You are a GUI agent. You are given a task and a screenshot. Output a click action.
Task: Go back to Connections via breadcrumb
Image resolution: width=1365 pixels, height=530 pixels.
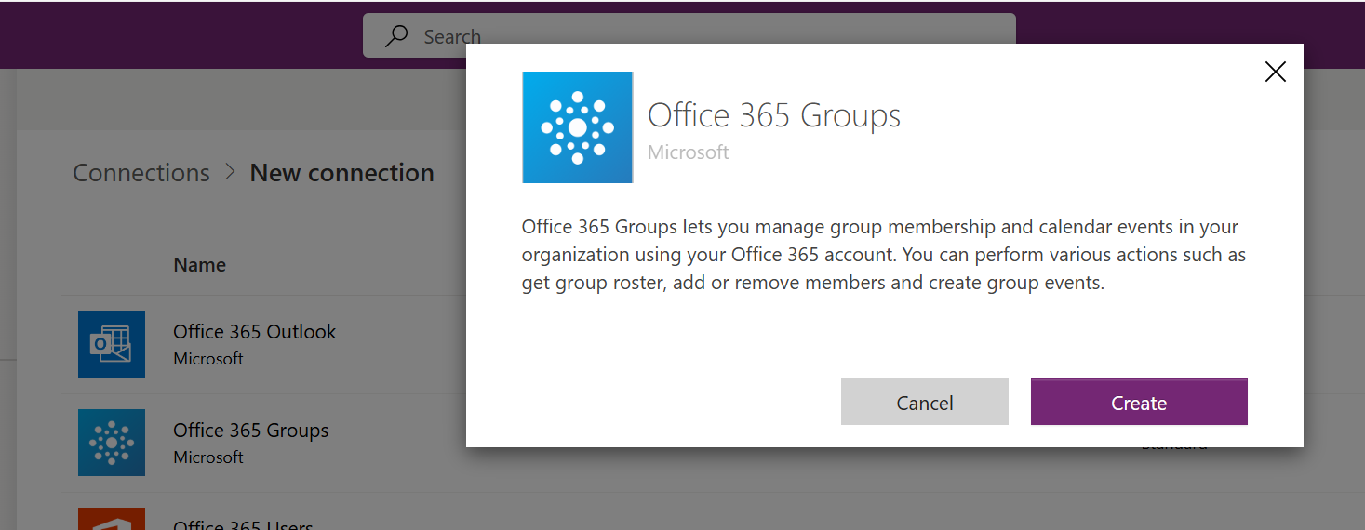pos(141,173)
